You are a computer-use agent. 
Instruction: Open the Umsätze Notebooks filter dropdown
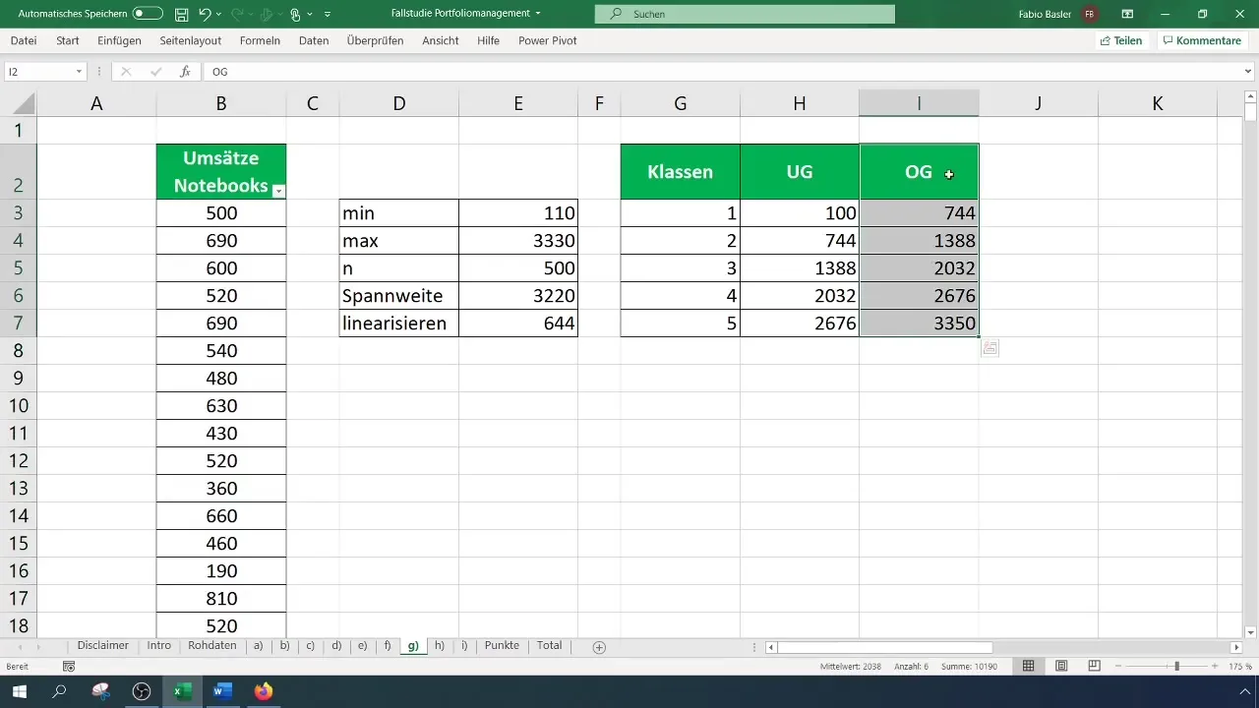[x=278, y=192]
